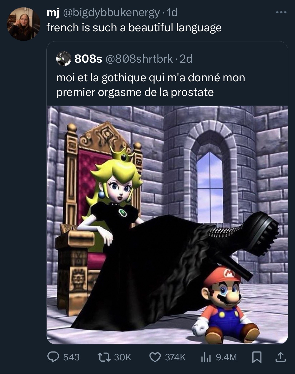Open the quoted French tweet text

pos(151,85)
